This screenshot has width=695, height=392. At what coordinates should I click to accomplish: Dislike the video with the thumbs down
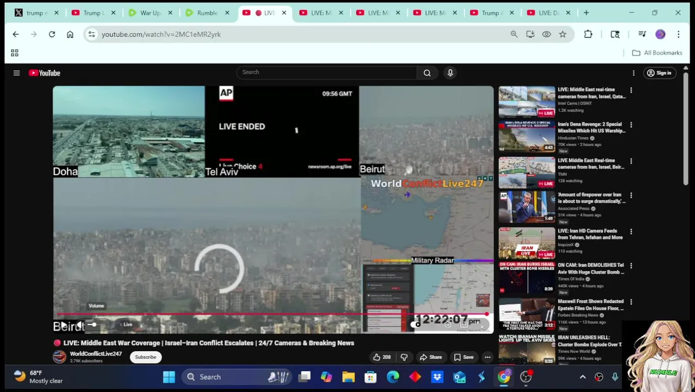tap(404, 357)
